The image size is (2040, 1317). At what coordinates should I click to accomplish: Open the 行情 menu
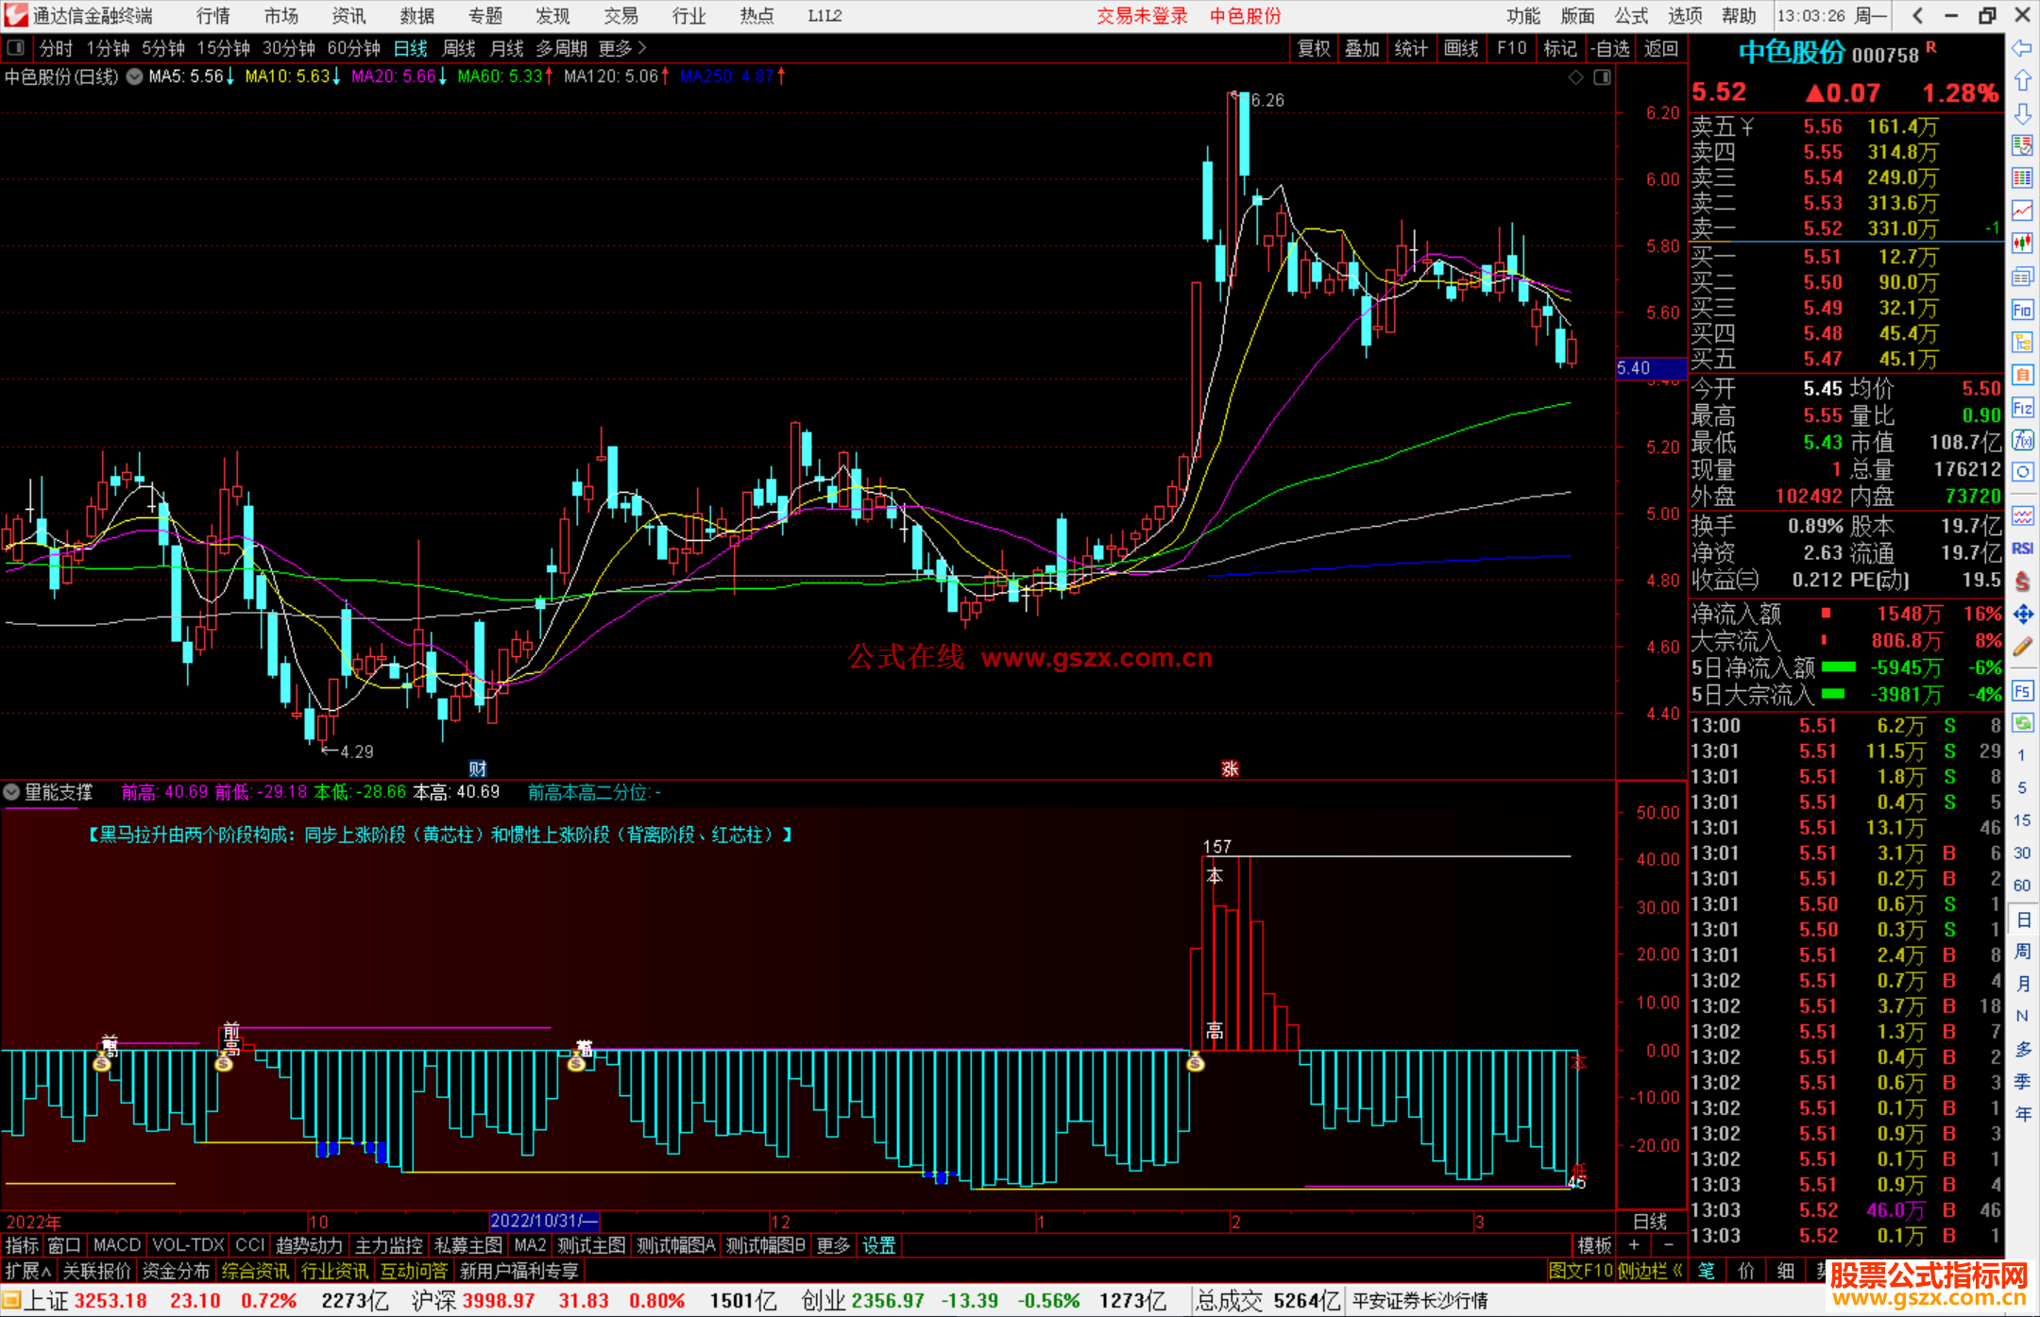pos(212,16)
